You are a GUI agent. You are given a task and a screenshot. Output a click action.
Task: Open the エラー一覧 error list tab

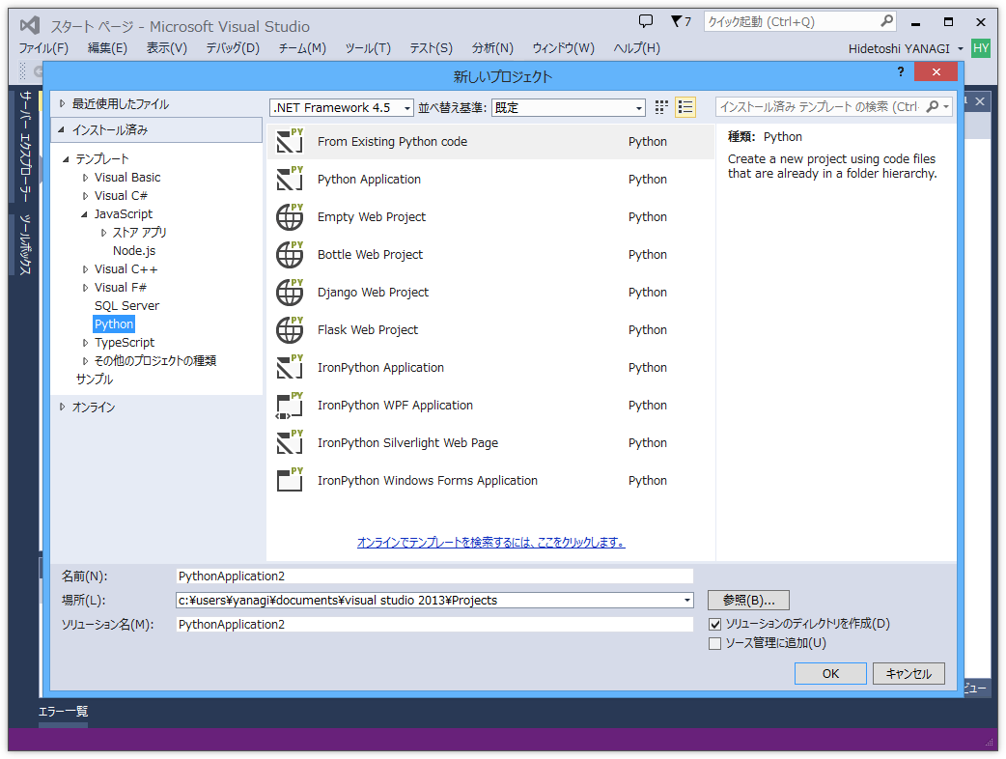click(63, 712)
